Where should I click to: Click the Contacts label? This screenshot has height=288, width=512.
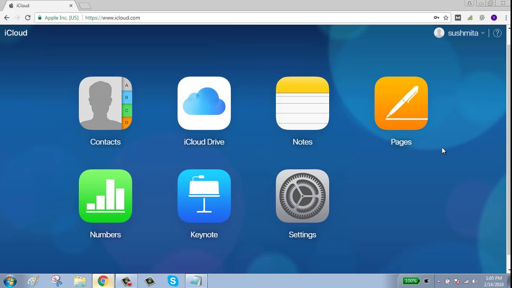(x=105, y=142)
